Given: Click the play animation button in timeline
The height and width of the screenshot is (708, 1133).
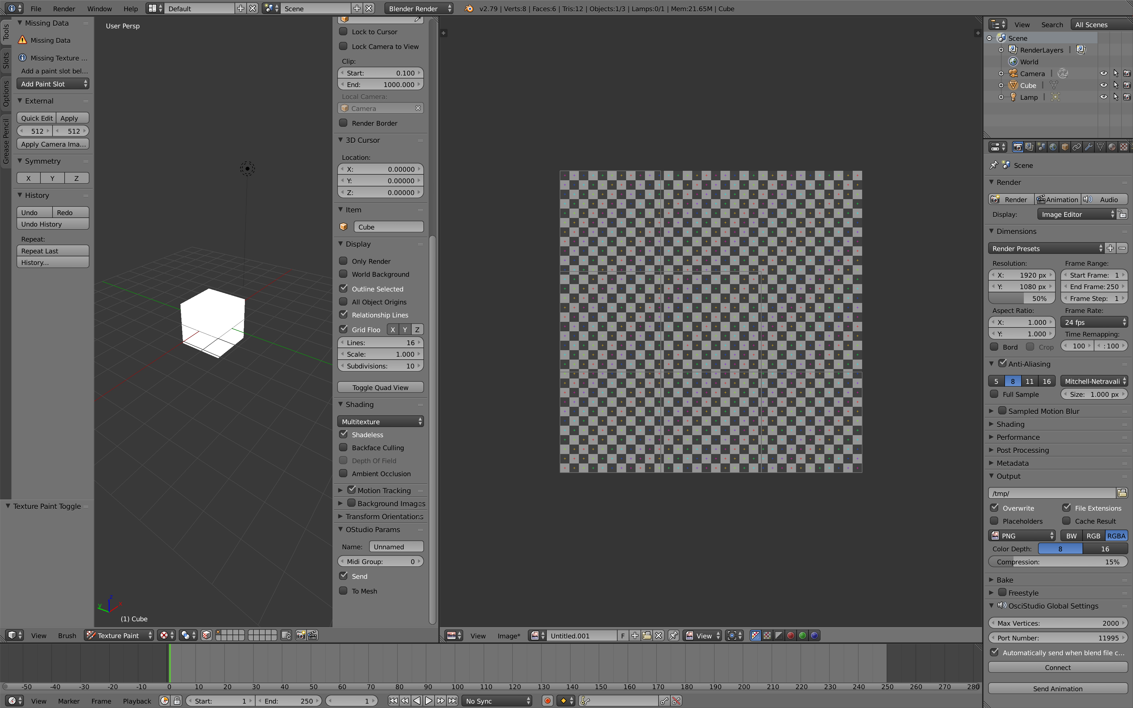Looking at the screenshot, I should click(x=428, y=701).
